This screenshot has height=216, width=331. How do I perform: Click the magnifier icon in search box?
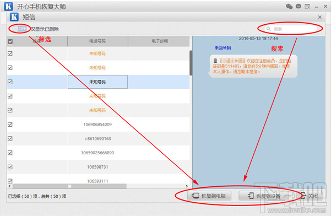268,29
